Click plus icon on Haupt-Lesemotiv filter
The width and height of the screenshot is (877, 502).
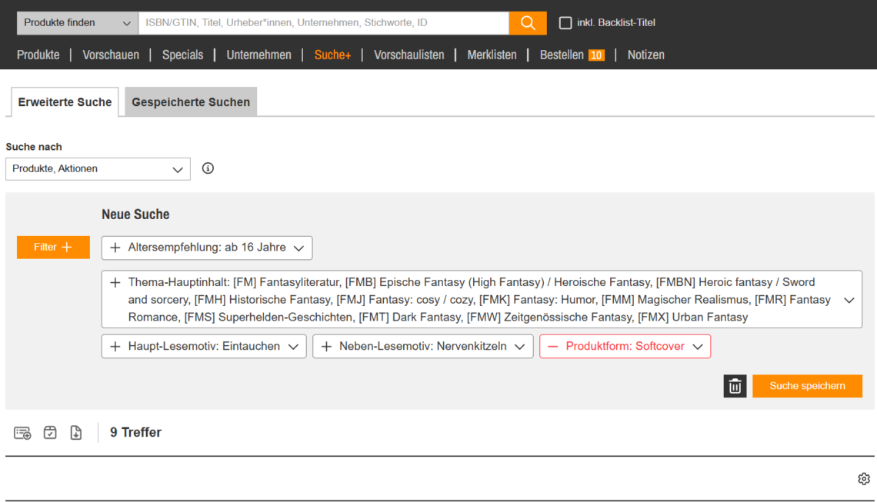click(x=115, y=347)
